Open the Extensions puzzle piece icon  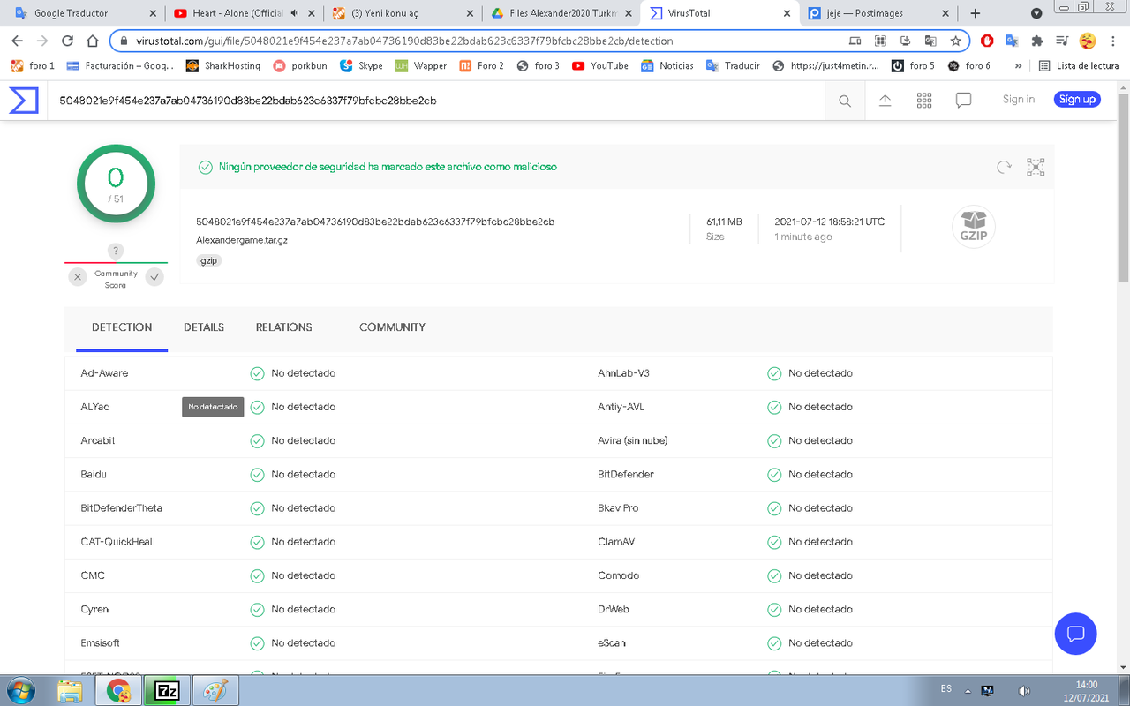coord(1037,41)
